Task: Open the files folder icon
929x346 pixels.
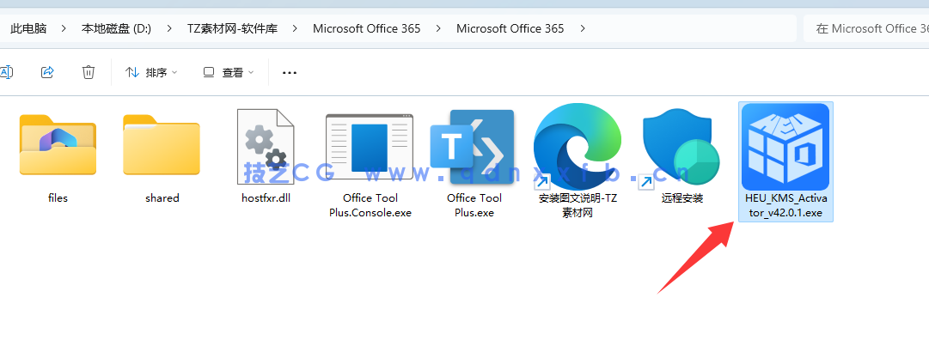Action: point(58,145)
